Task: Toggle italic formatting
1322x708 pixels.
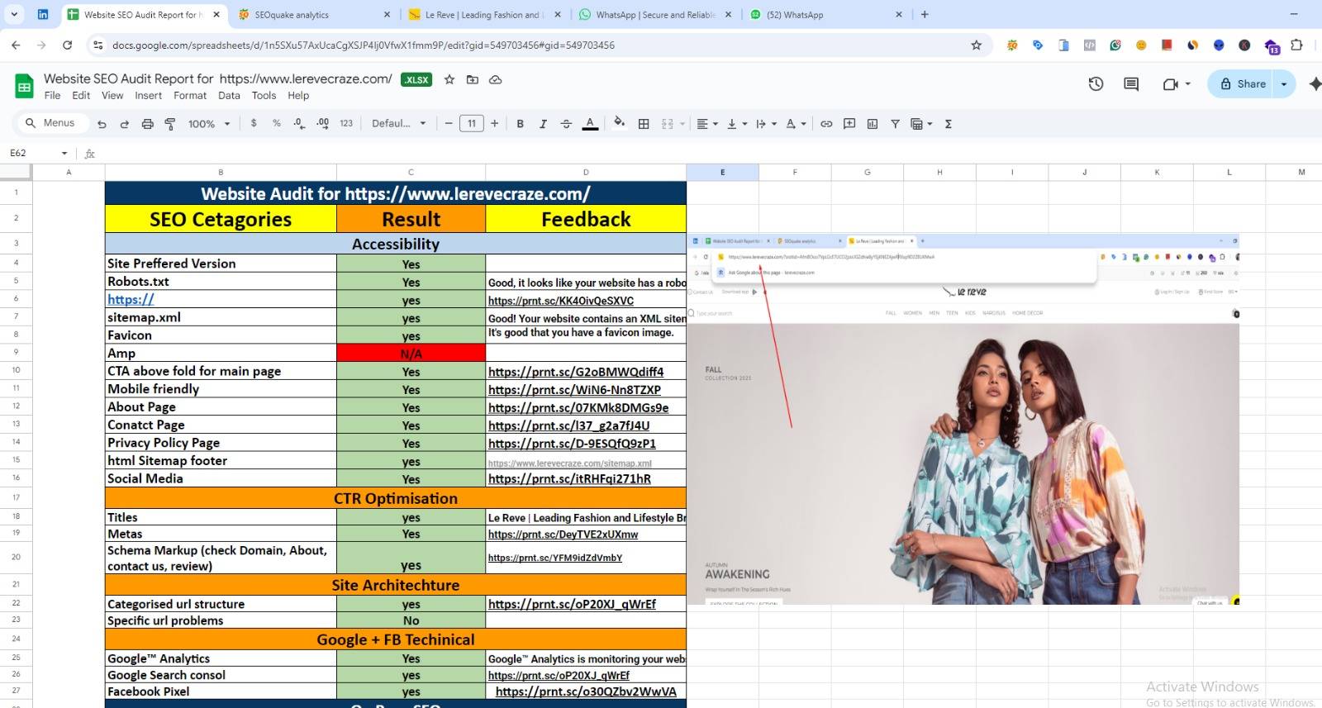Action: coord(543,124)
